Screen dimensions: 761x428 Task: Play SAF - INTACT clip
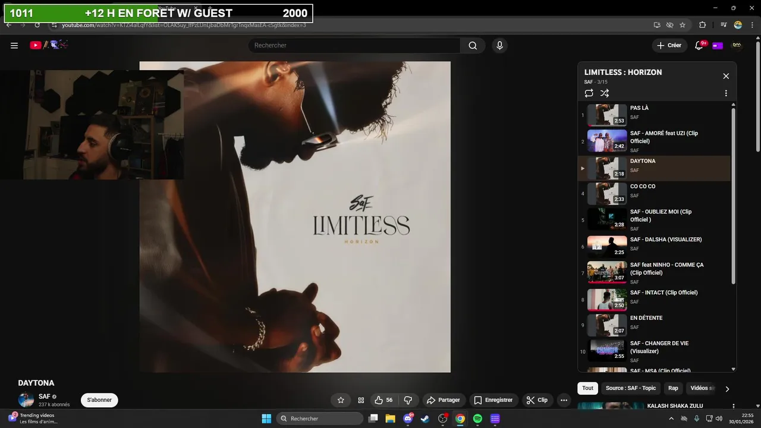tap(654, 300)
